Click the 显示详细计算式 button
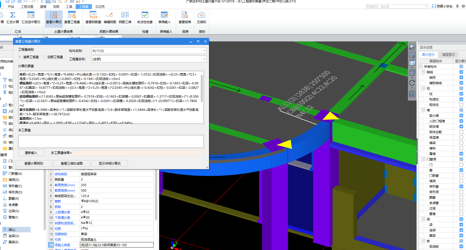This screenshot has height=250, width=466. [x=110, y=163]
